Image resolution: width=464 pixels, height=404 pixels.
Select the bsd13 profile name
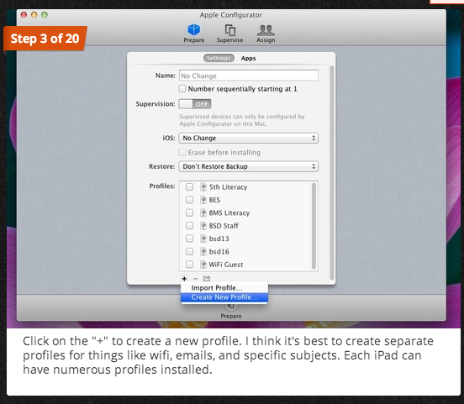tap(219, 239)
